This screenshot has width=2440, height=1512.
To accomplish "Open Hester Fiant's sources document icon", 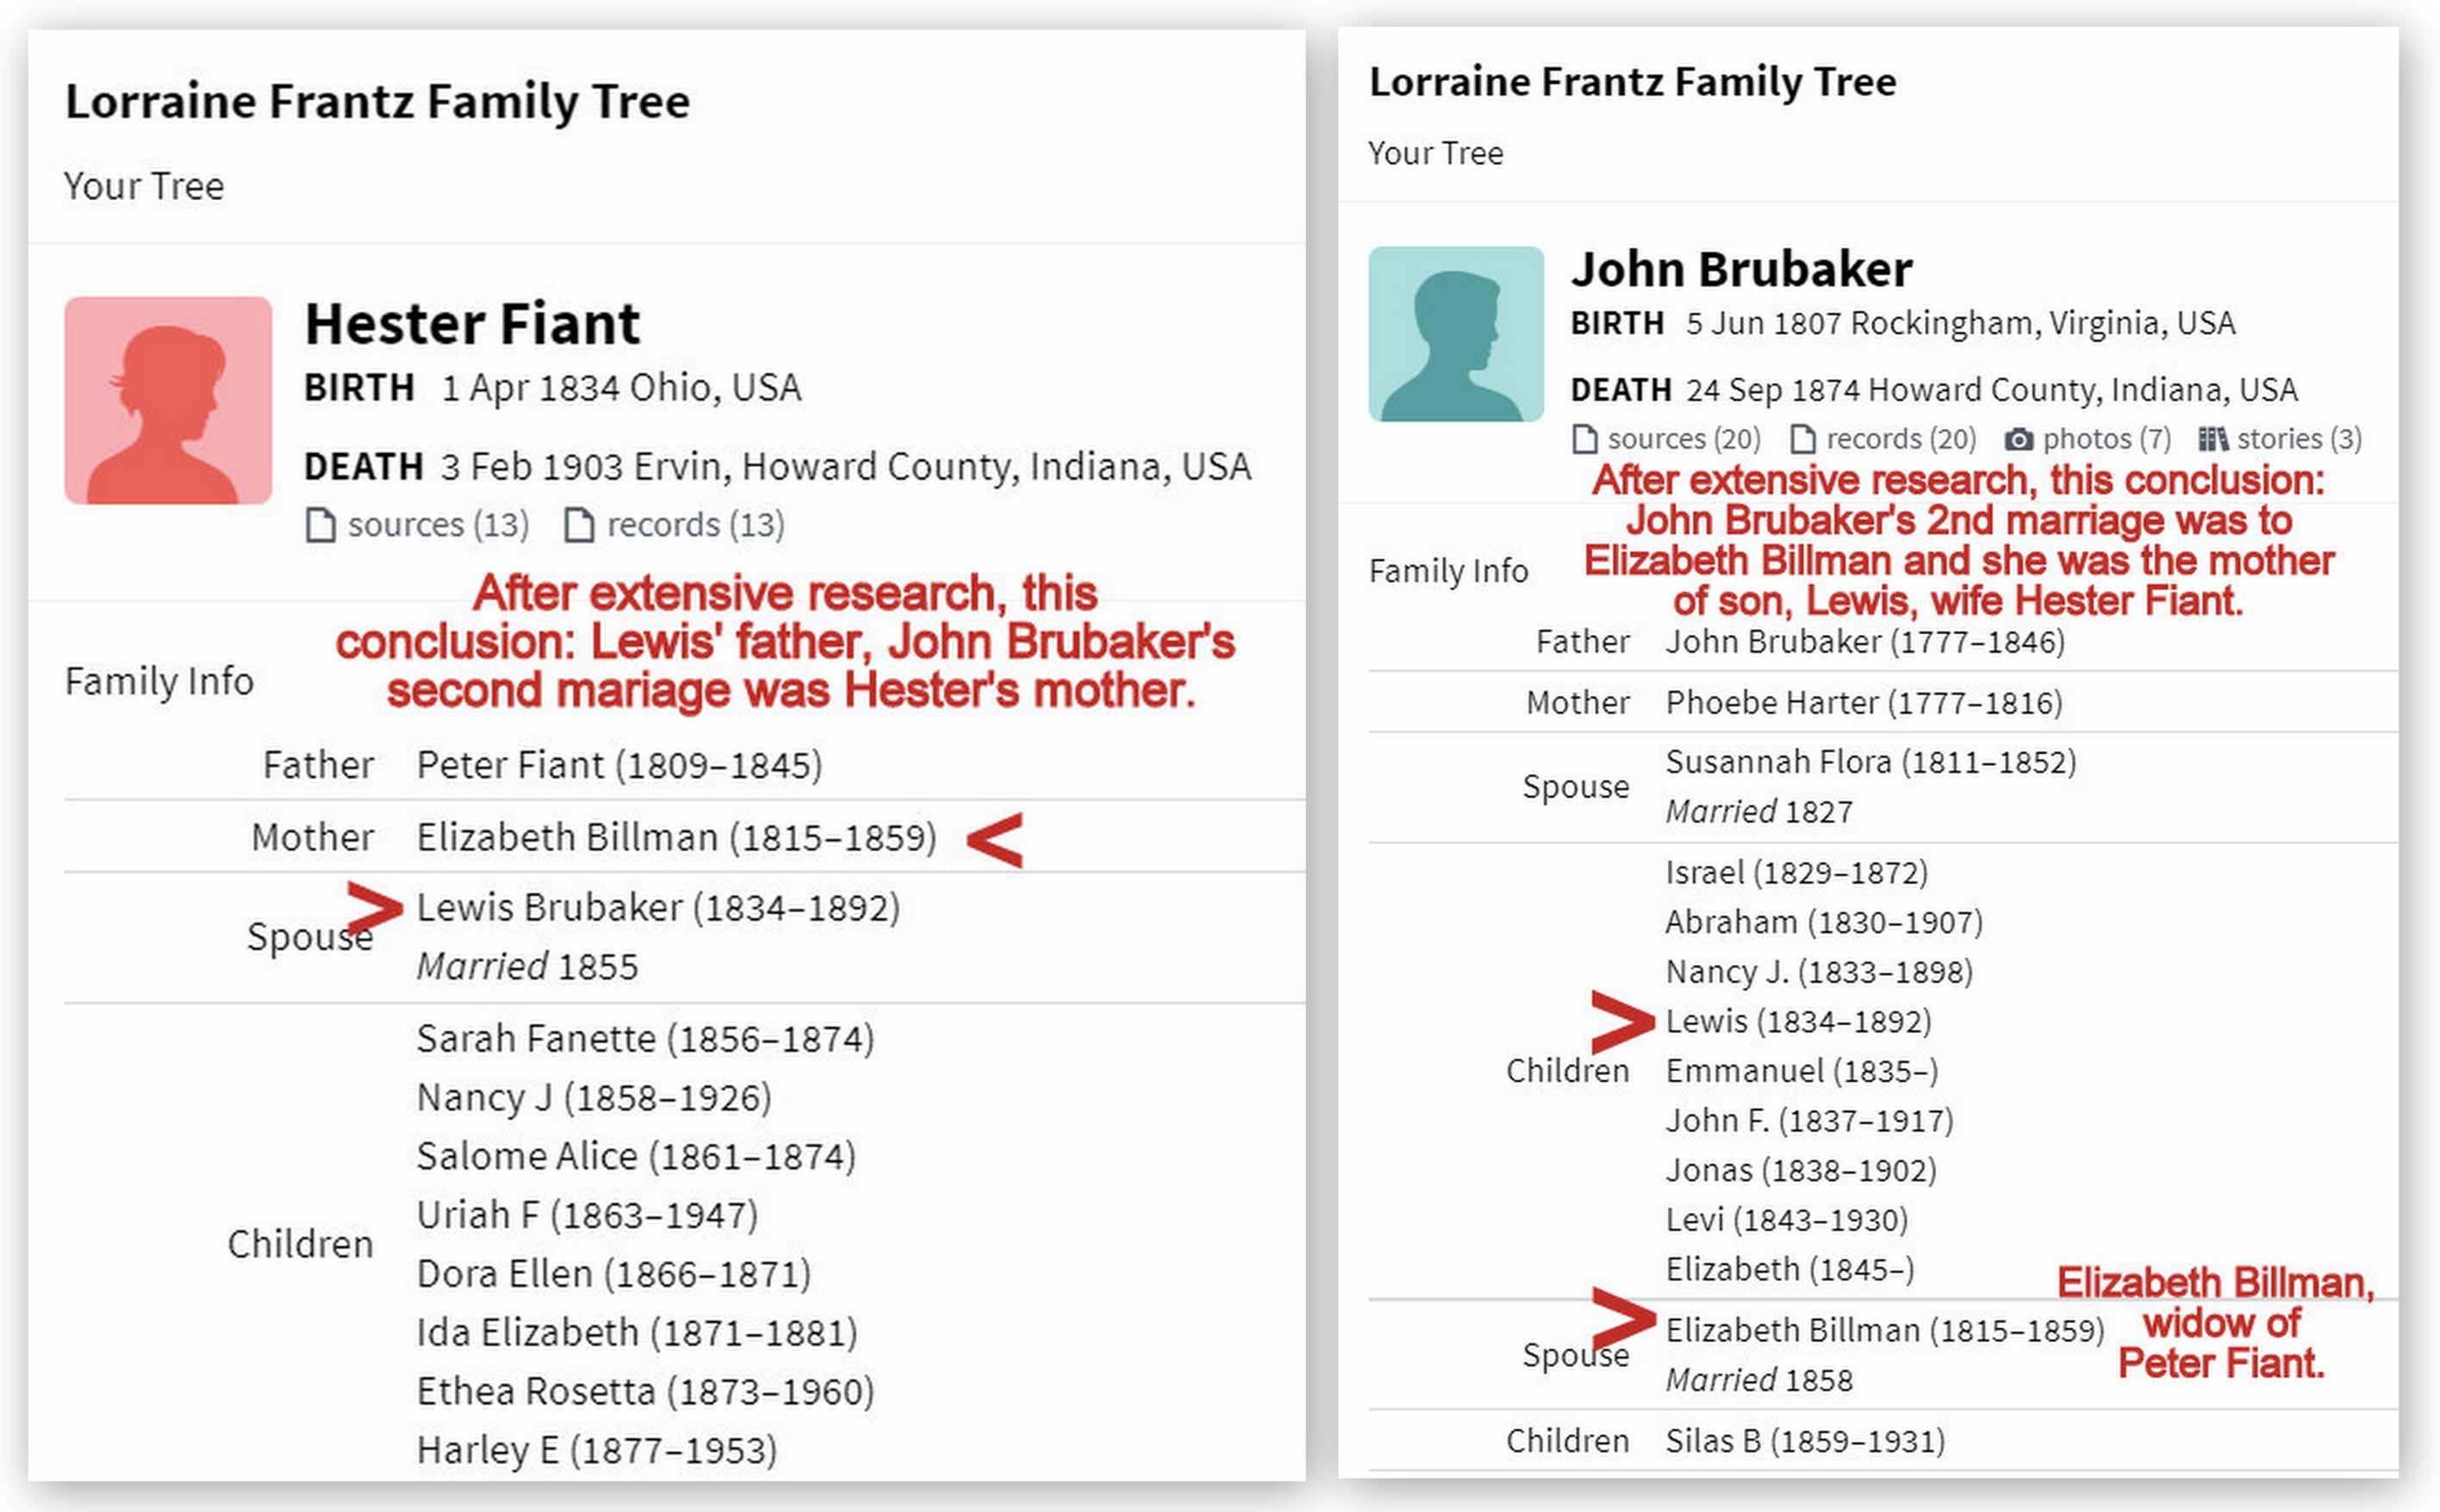I will [x=320, y=525].
